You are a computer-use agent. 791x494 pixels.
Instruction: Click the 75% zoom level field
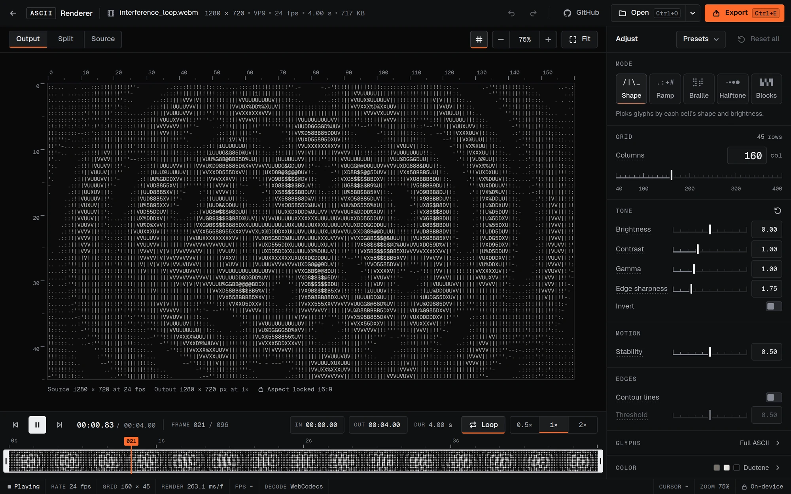pos(525,39)
